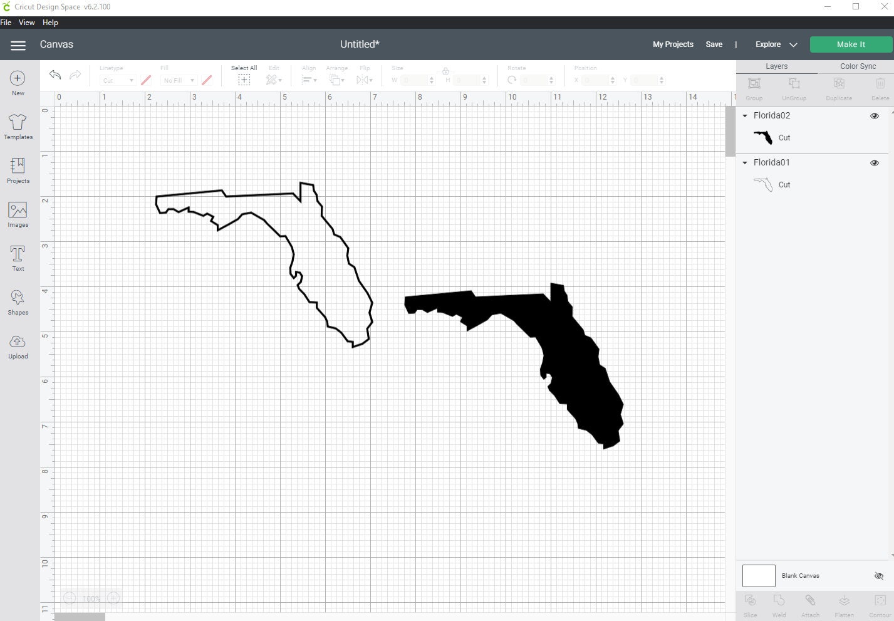Click the Images icon in sidebar
The image size is (894, 621).
point(17,213)
